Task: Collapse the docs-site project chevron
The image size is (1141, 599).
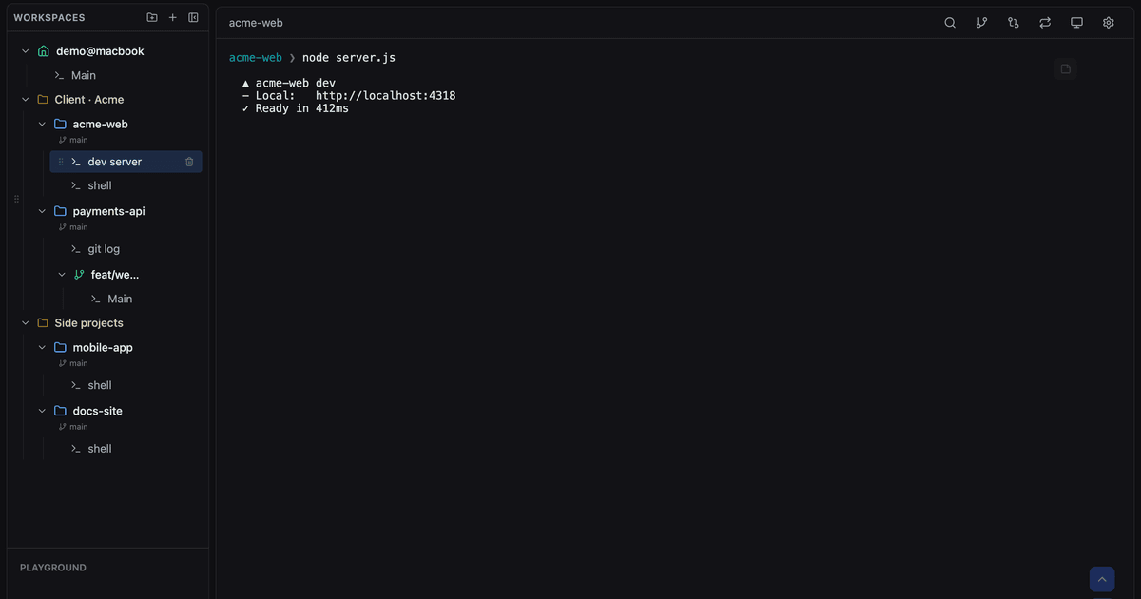Action: point(42,411)
